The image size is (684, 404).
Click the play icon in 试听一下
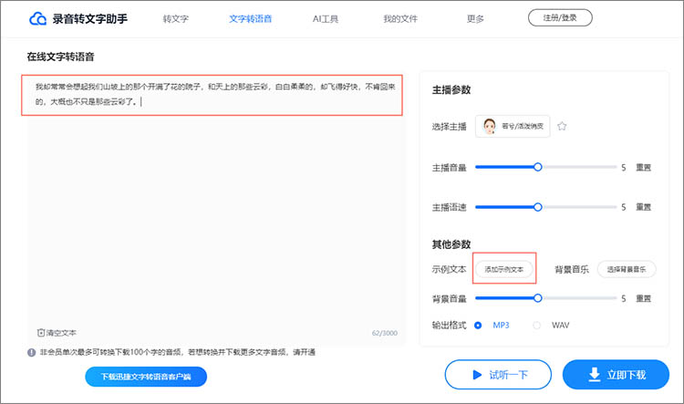477,374
